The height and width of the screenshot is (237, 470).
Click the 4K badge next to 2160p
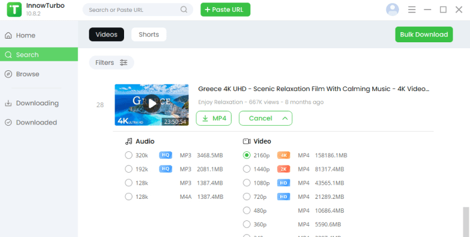tap(283, 155)
